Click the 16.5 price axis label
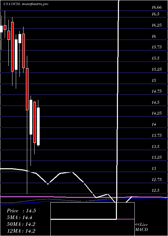 pyautogui.click(x=155, y=14)
